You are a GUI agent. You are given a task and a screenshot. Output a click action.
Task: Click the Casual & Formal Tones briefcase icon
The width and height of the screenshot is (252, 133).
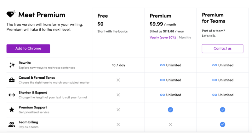click(x=12, y=80)
